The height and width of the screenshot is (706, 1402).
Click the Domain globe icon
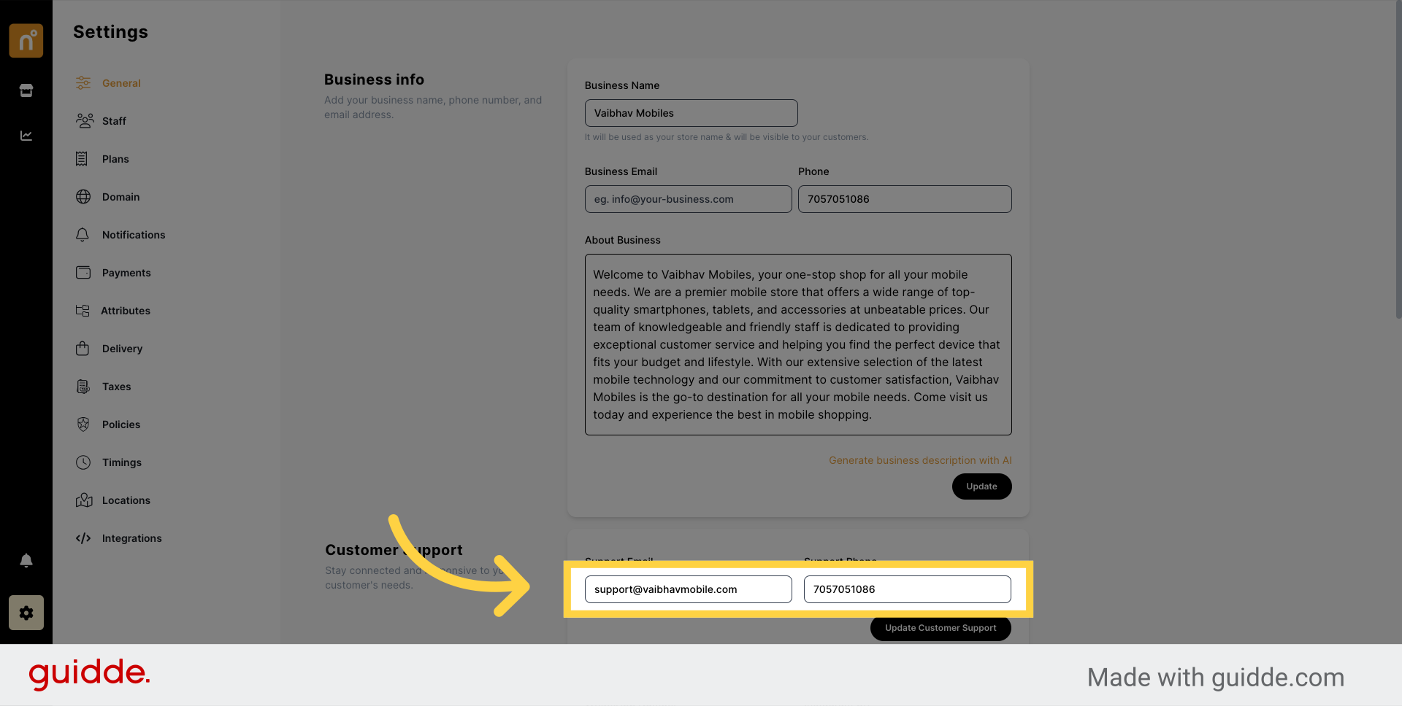[83, 197]
